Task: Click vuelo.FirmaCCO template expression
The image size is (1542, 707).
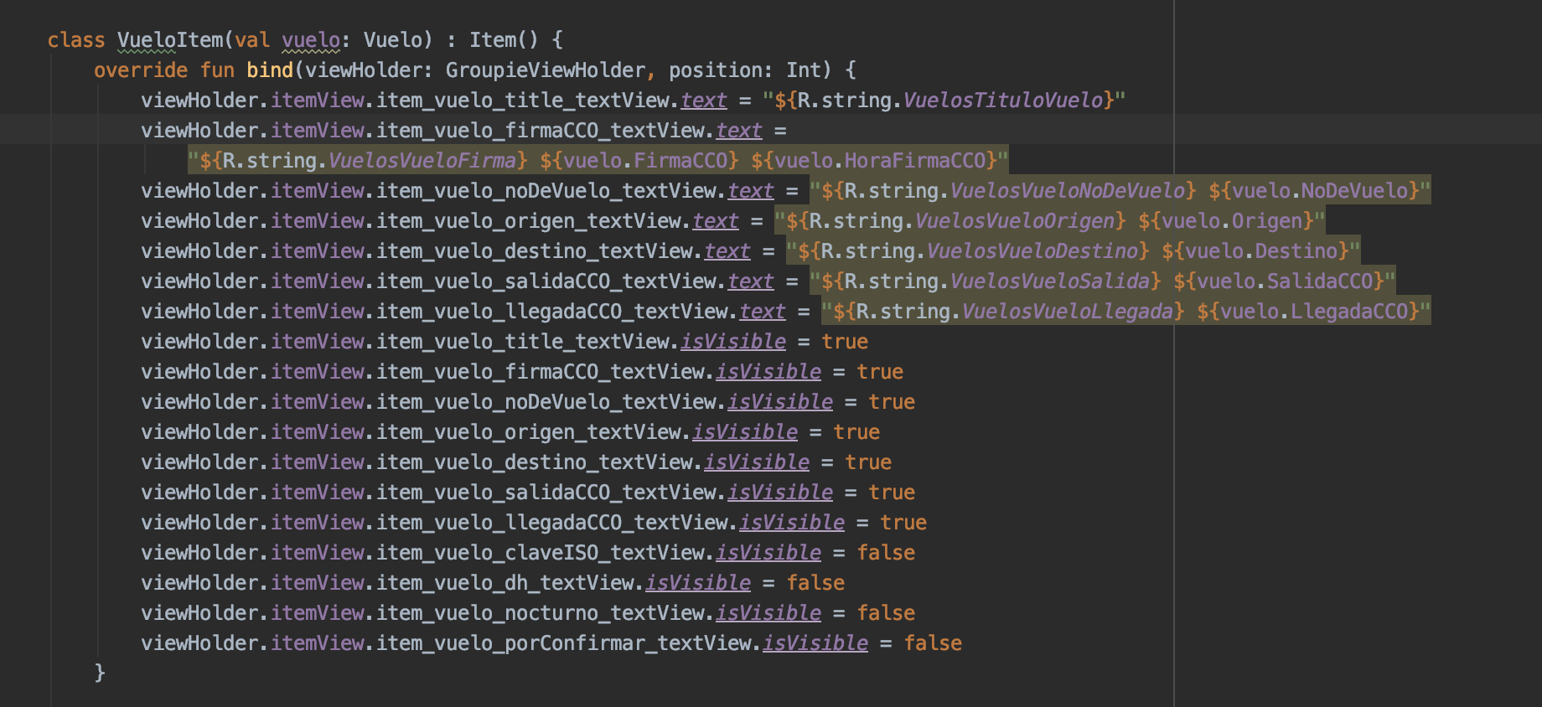Action: pyautogui.click(x=639, y=161)
